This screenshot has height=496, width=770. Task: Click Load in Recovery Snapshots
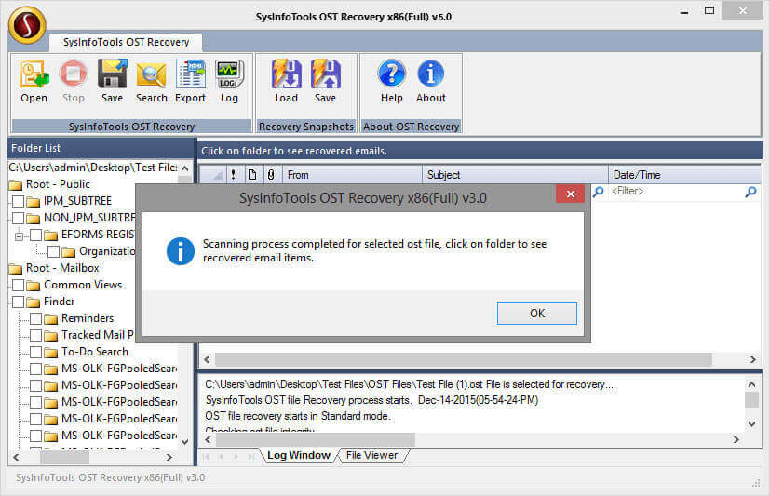(286, 74)
